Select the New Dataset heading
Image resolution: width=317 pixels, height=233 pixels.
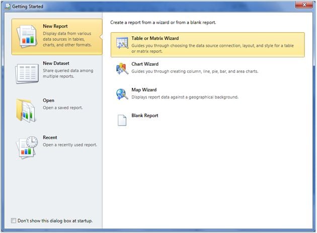[56, 63]
